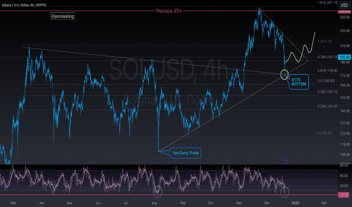Image resolution: width=352 pixels, height=207 pixels.
Task: Click the RSI axis label 60.00
Action: 344,176
